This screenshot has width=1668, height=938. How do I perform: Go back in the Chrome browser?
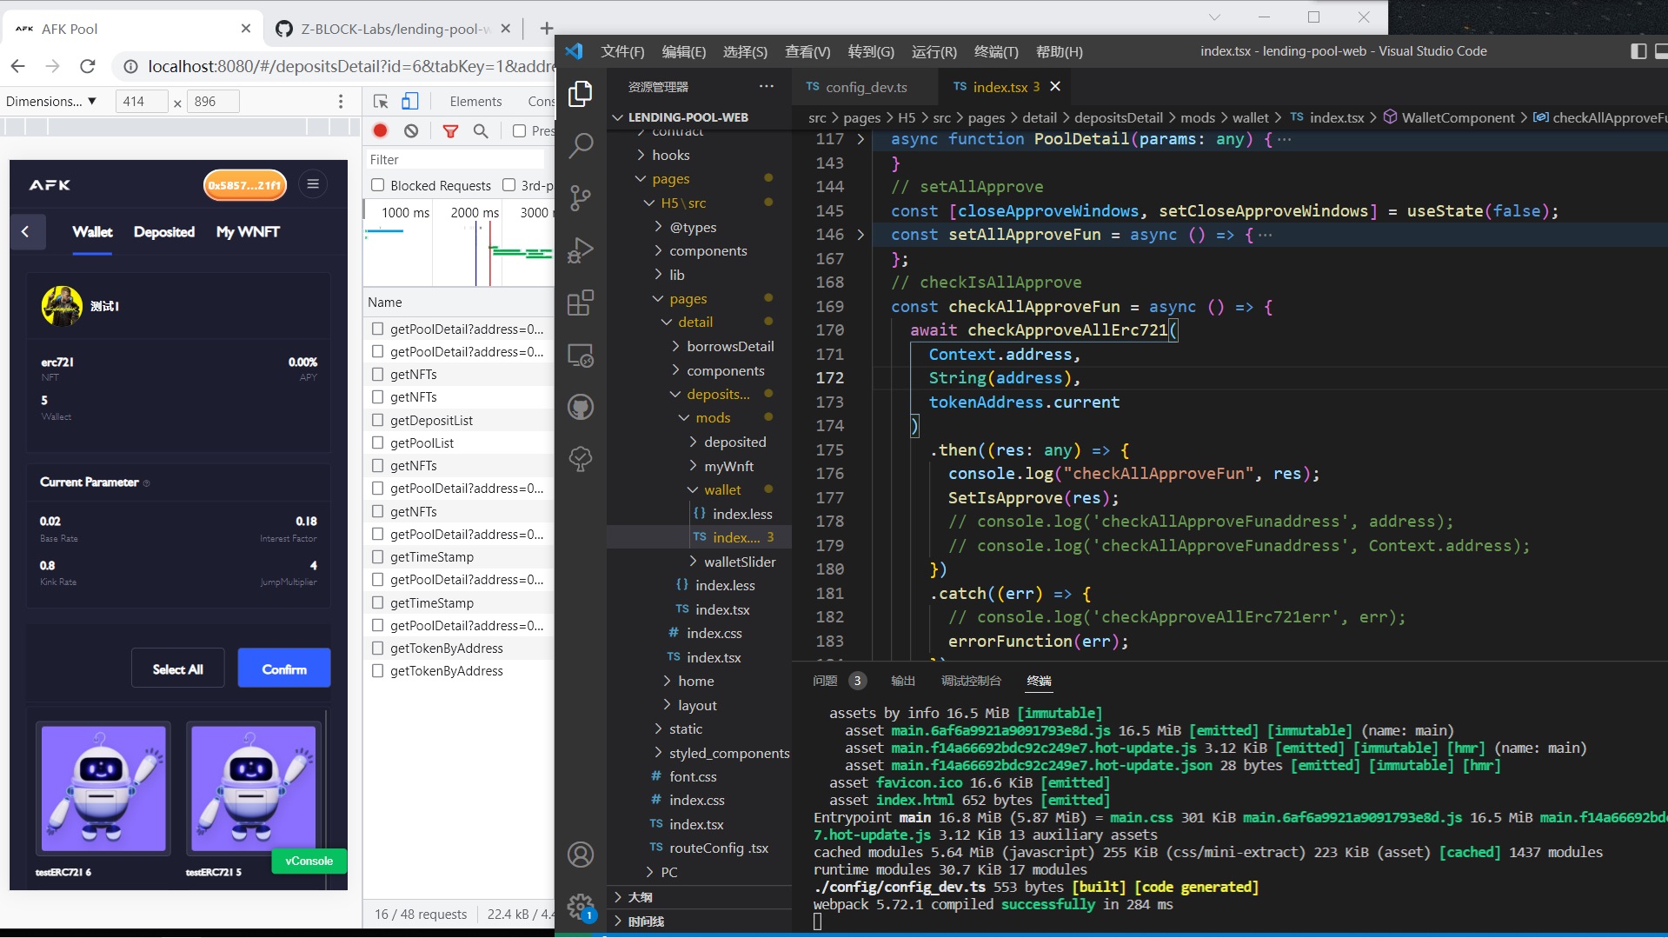click(18, 66)
